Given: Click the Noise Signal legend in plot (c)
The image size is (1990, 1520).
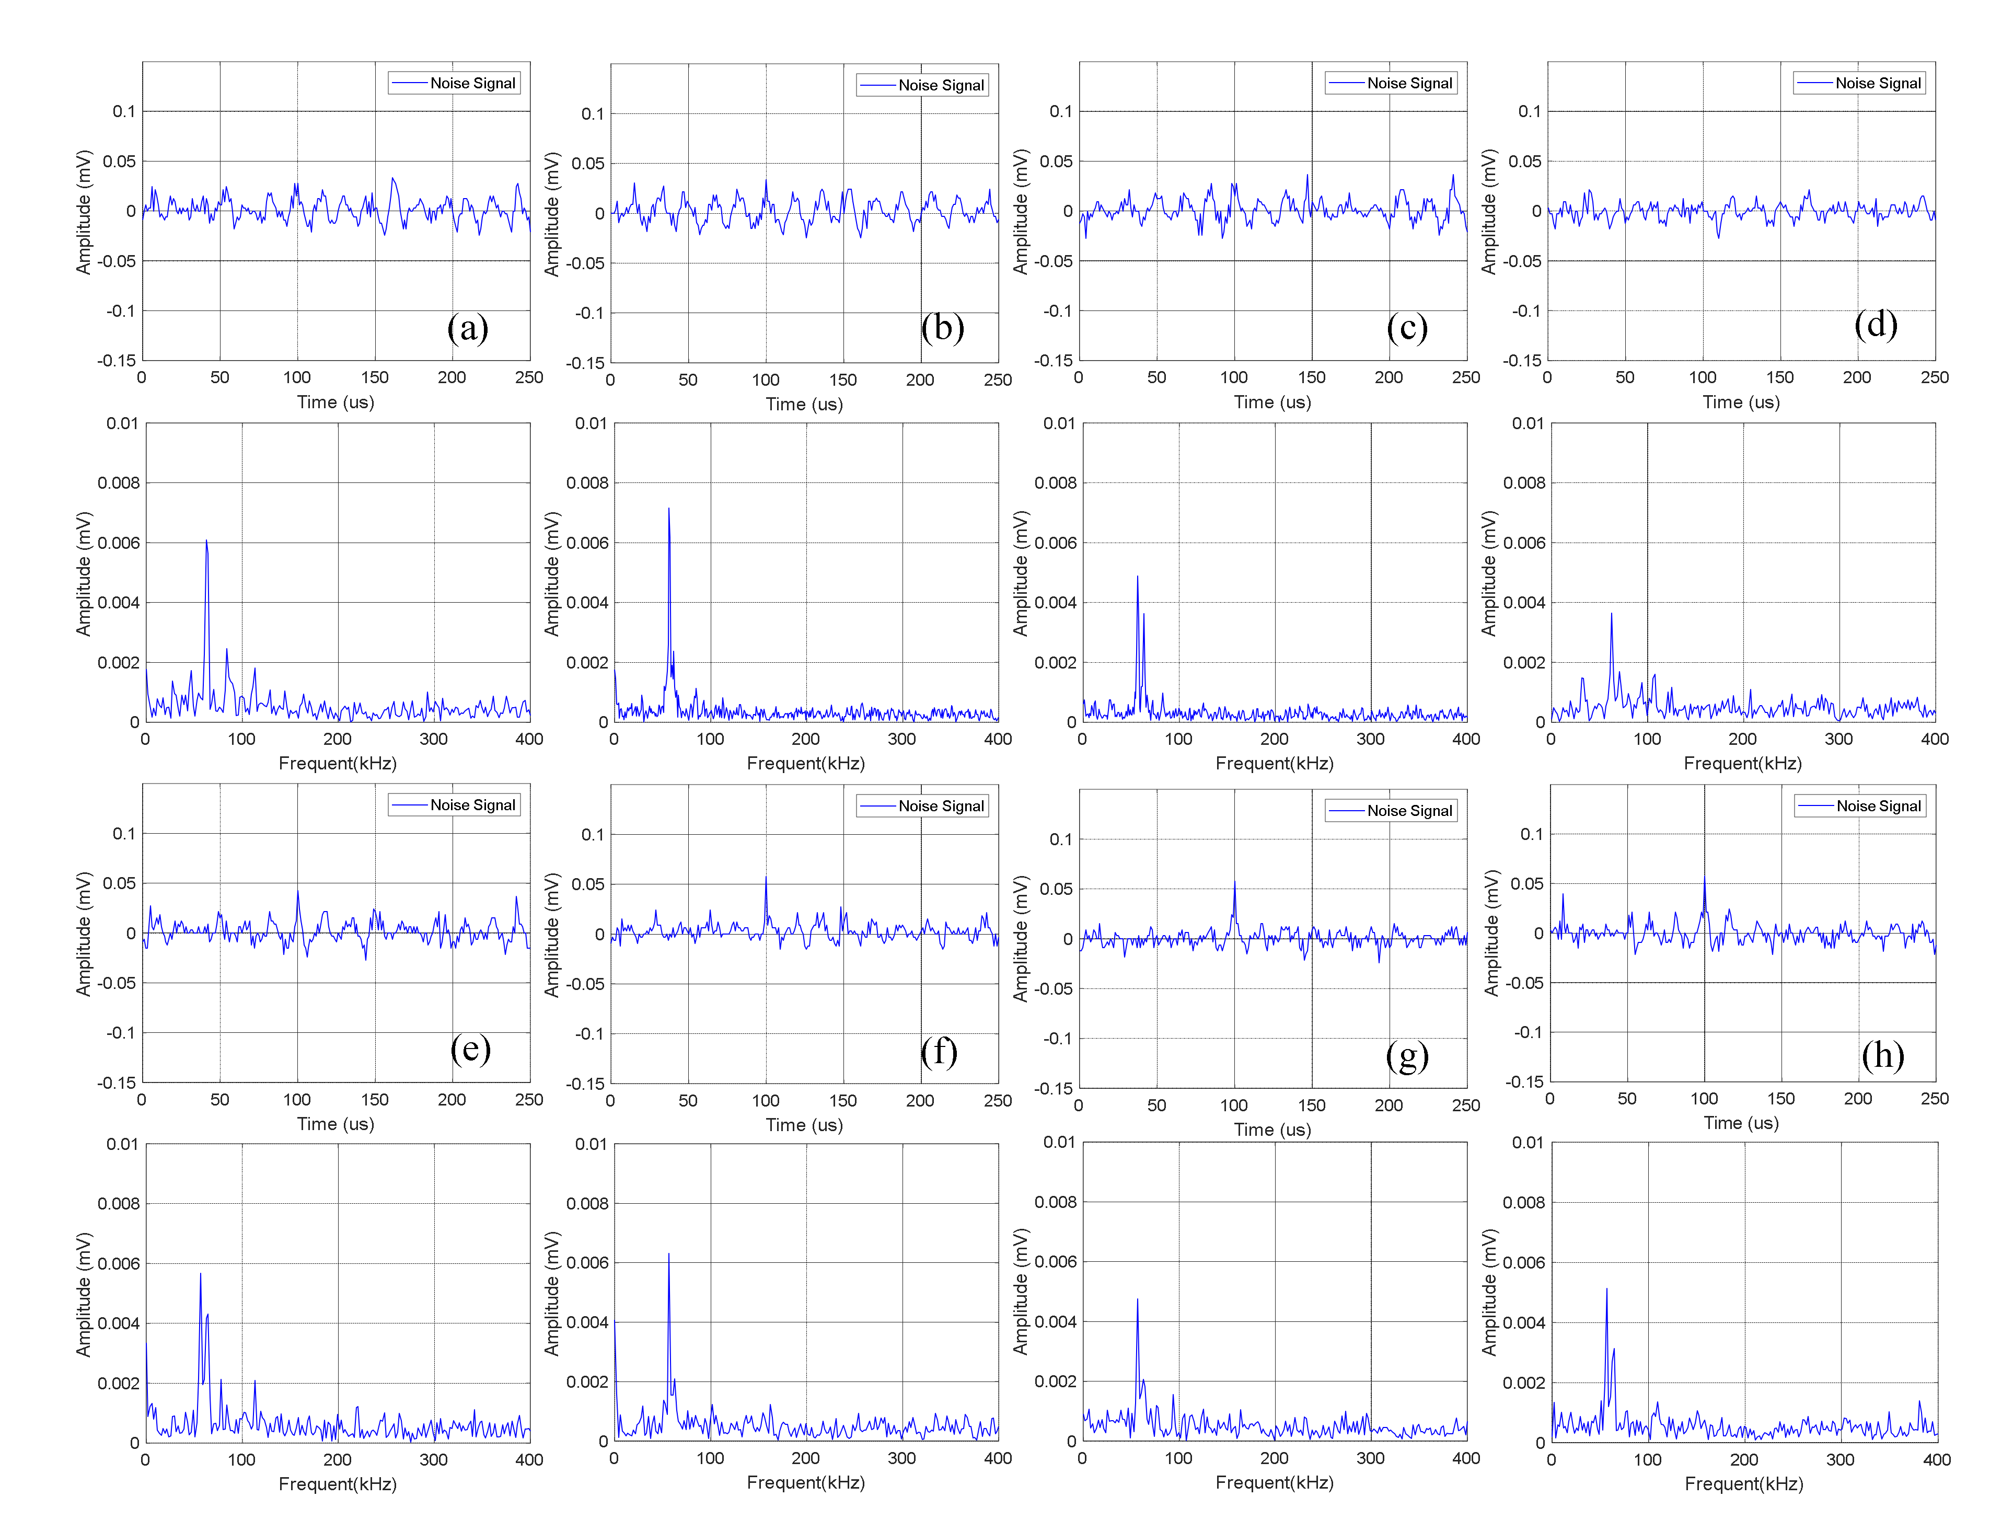Looking at the screenshot, I should [1391, 83].
